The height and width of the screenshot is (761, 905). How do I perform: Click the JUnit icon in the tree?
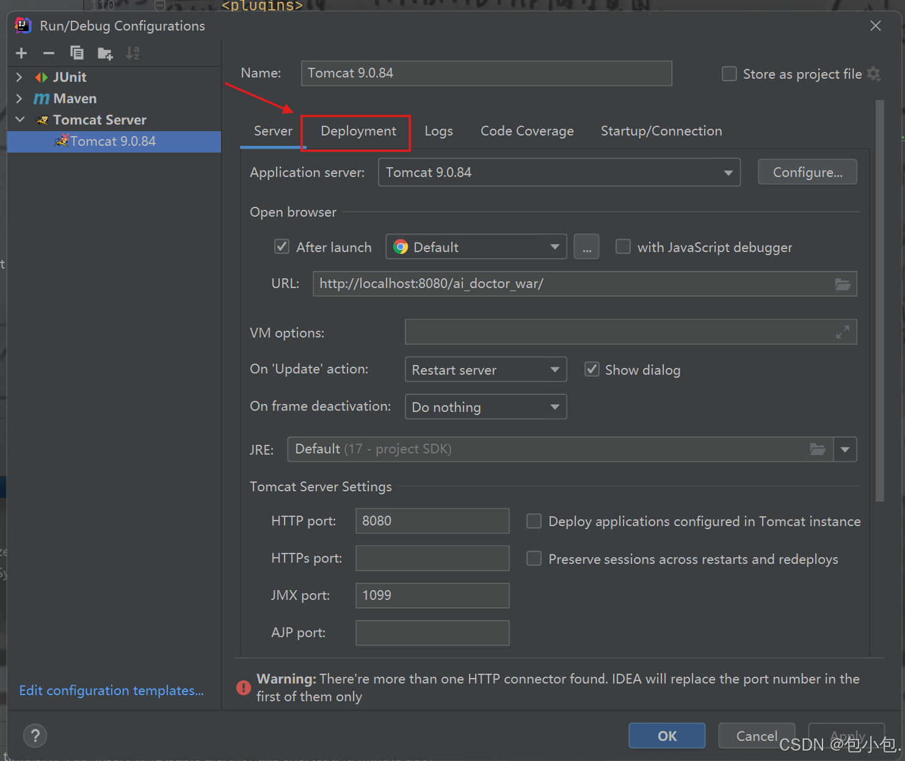(x=42, y=78)
